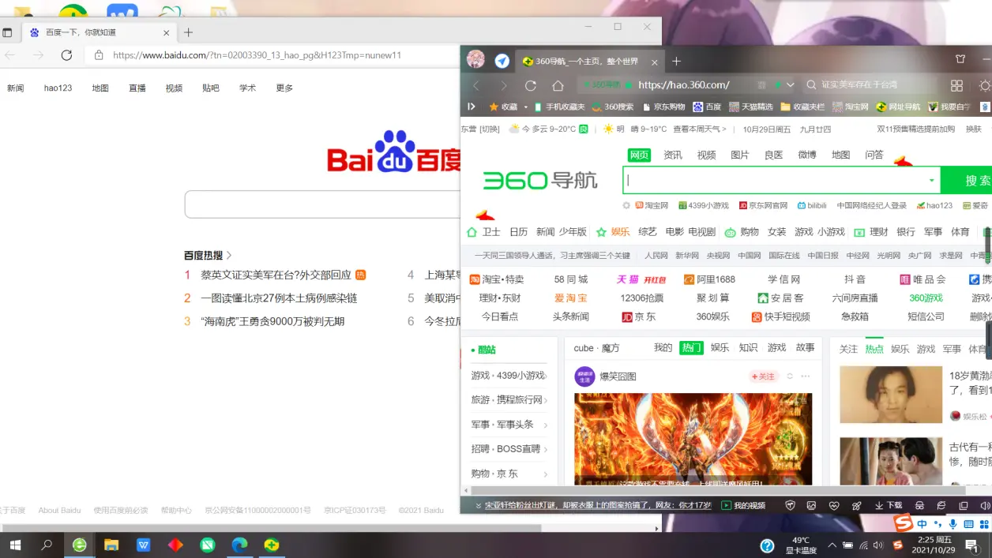Click the 360 browser address bar URL
992x558 pixels.
pos(683,84)
